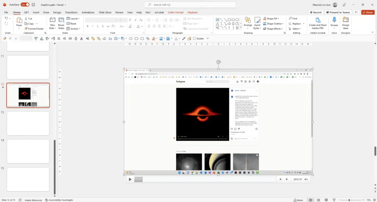Switch to Video Format tab

pyautogui.click(x=176, y=12)
